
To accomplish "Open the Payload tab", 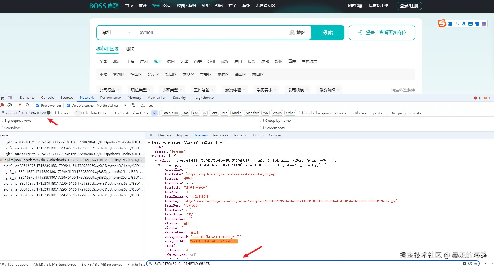I will [183, 135].
